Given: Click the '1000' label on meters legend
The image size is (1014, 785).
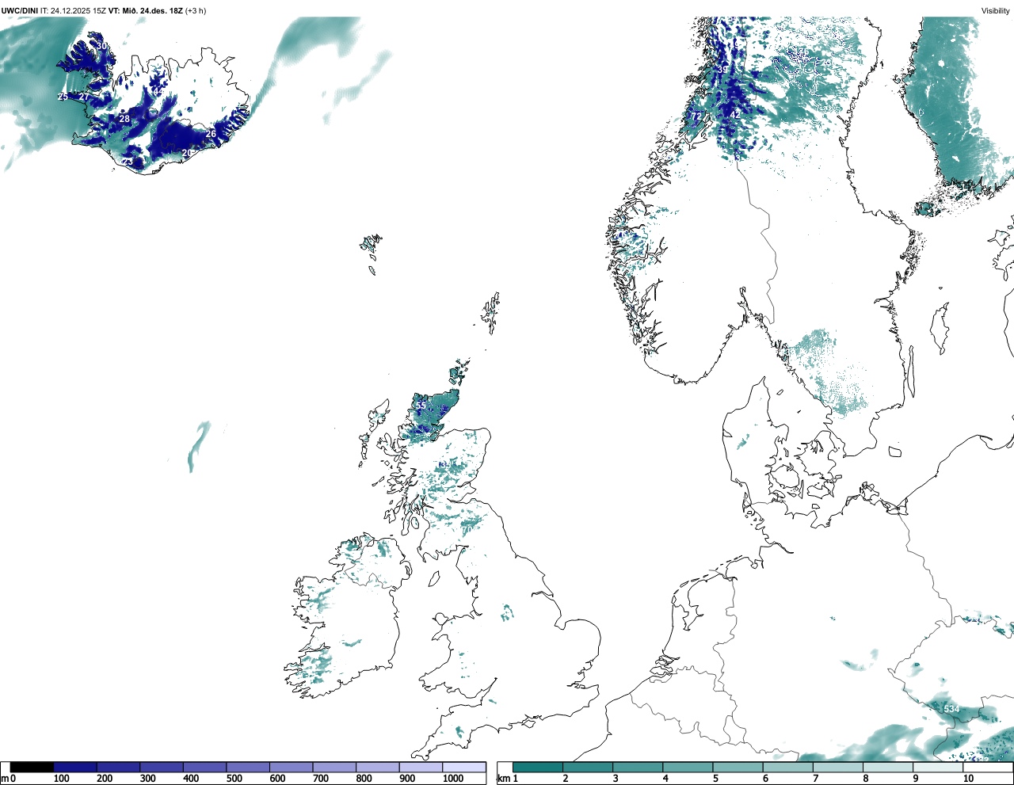Looking at the screenshot, I should coord(453,779).
